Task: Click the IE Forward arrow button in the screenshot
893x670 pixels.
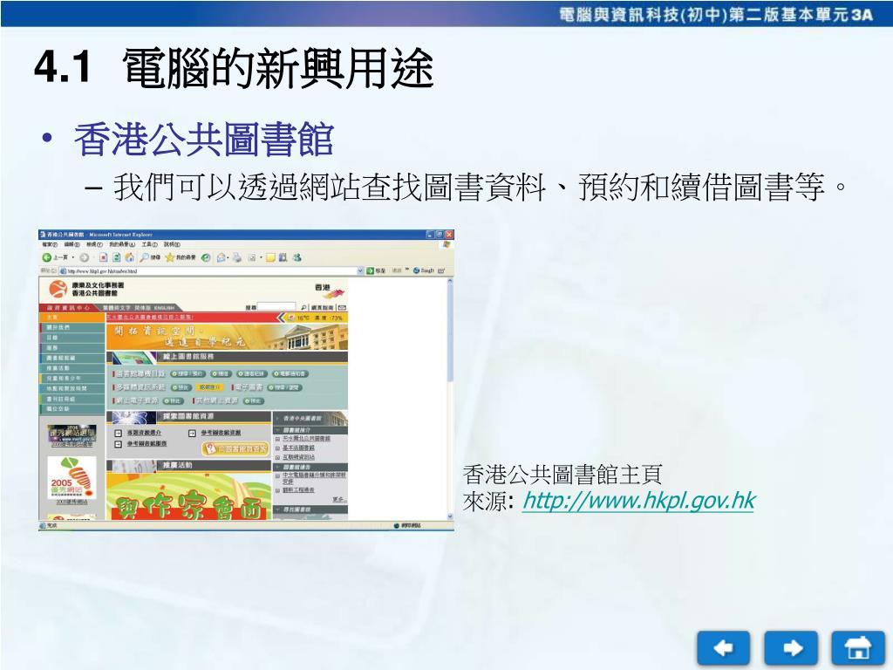Action: [x=85, y=257]
